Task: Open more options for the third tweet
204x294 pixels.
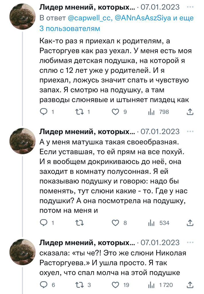Action: click(190, 242)
